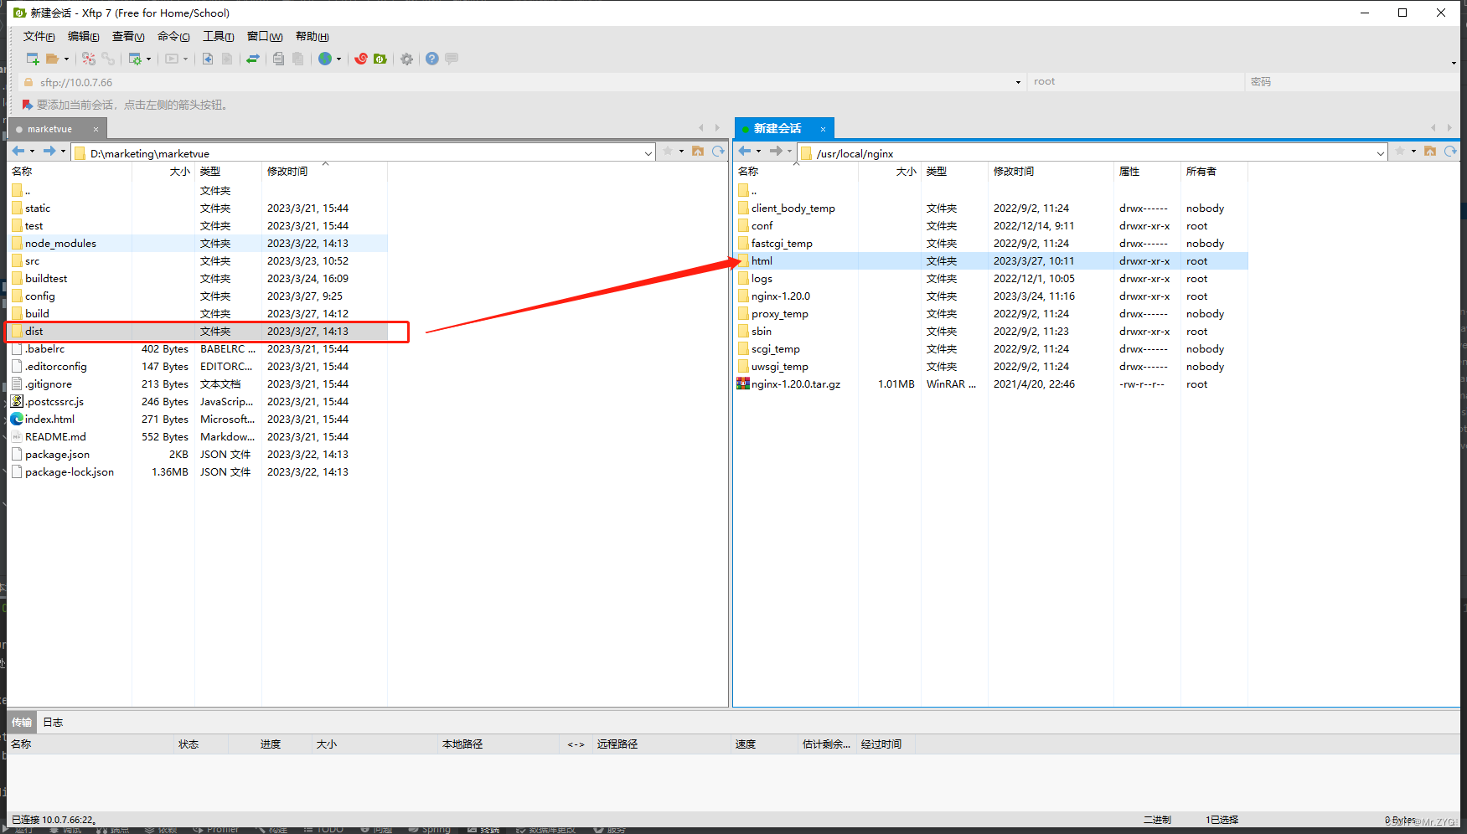
Task: Click the refresh icon in the right panel
Action: click(x=1451, y=152)
